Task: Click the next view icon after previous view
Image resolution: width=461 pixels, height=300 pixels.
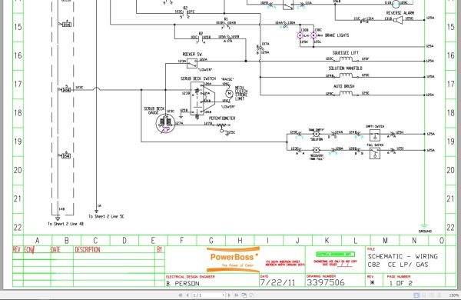Action: tap(252, 295)
